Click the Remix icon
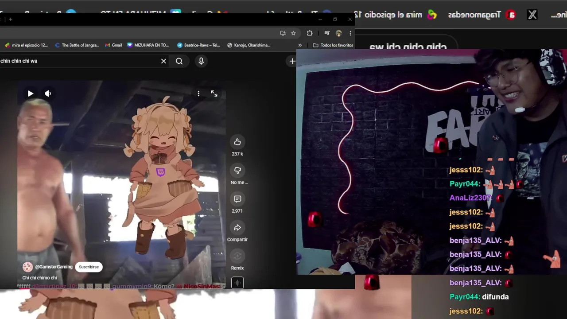The width and height of the screenshot is (567, 319). (x=237, y=256)
